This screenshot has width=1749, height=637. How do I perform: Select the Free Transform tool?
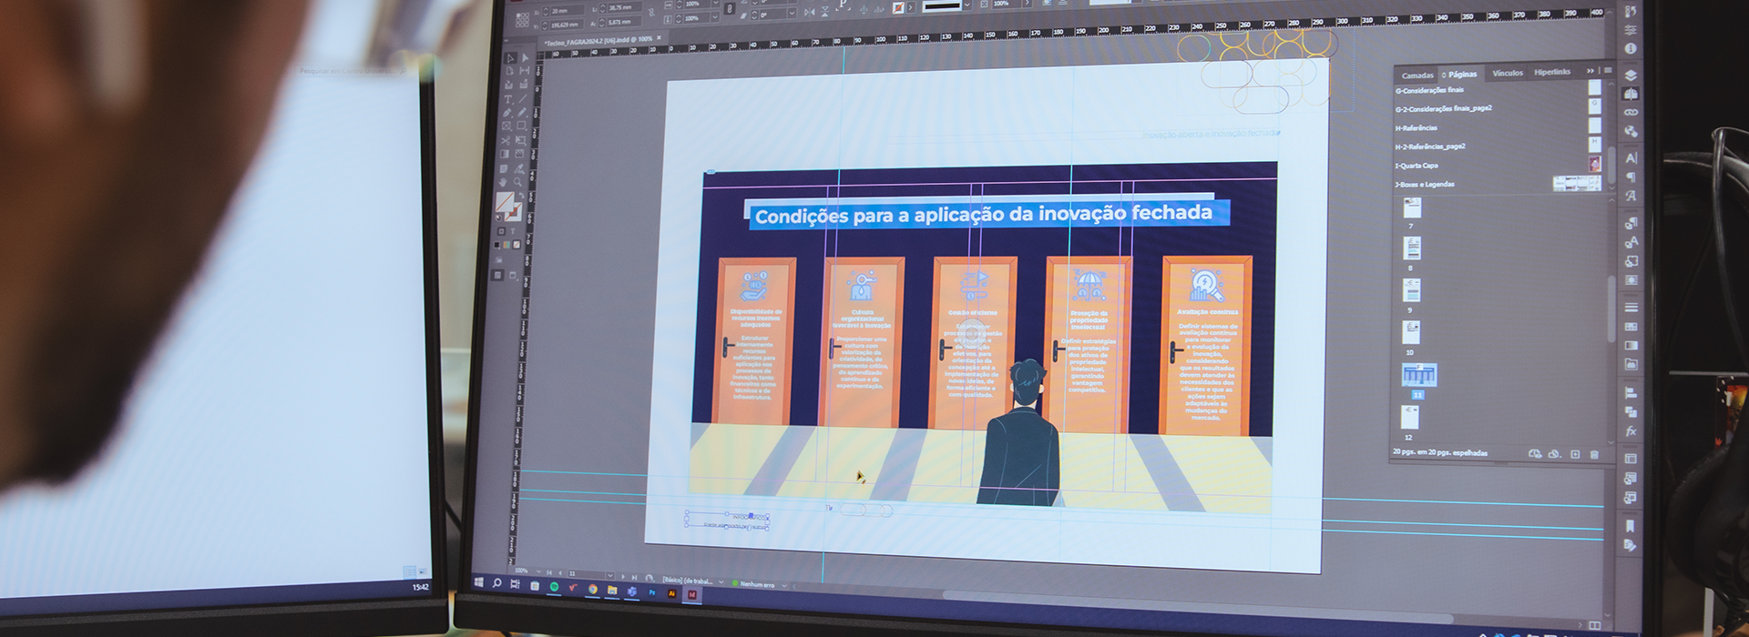click(x=520, y=141)
